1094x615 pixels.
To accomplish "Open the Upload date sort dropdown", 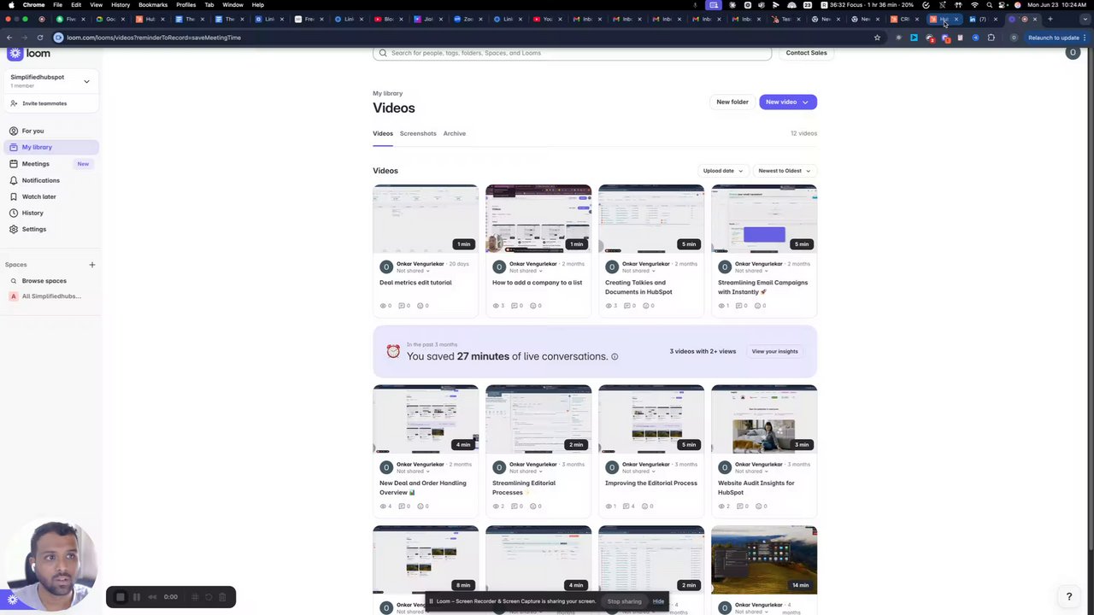I will (722, 171).
